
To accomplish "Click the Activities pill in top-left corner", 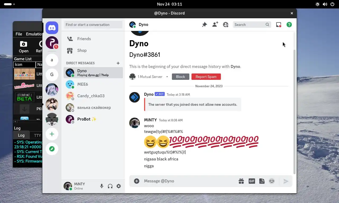I will tap(9, 4).
